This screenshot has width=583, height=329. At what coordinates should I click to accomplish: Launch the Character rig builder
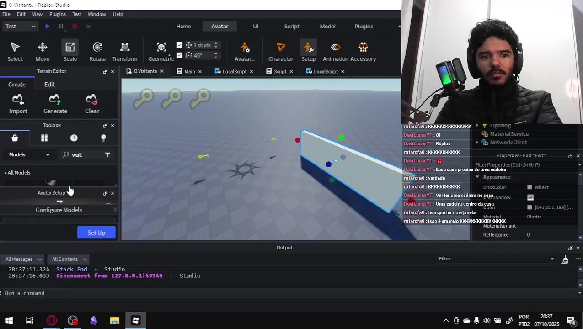pyautogui.click(x=281, y=52)
